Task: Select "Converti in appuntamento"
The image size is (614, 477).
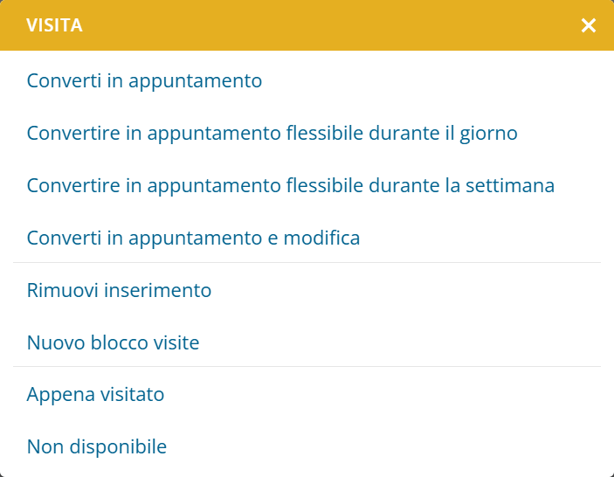Action: point(145,81)
